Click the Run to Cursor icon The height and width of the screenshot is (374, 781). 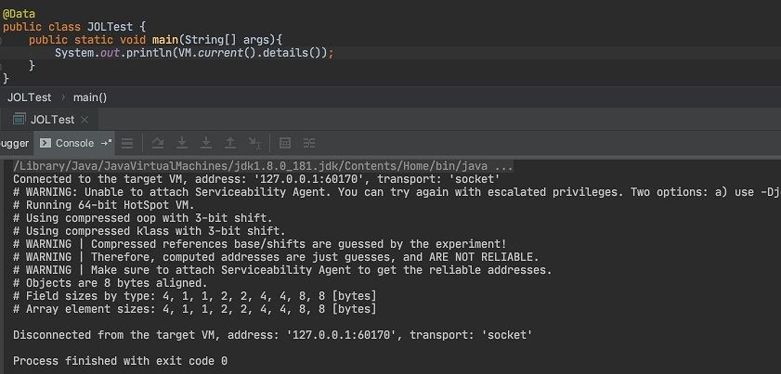254,143
